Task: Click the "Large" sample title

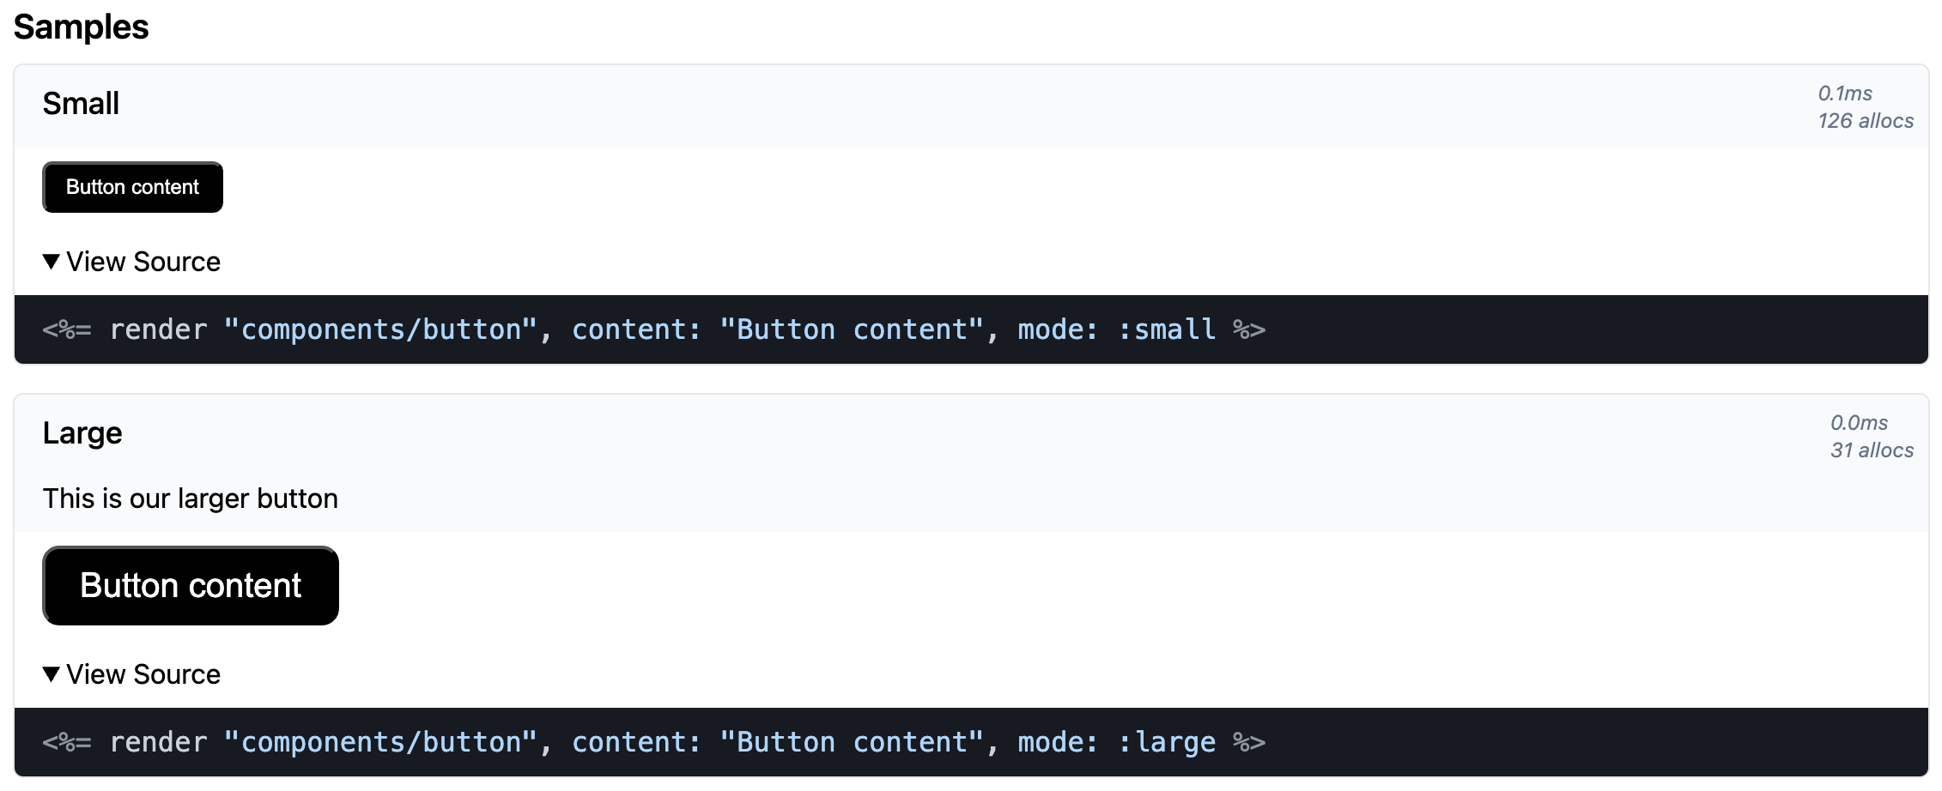Action: tap(82, 433)
